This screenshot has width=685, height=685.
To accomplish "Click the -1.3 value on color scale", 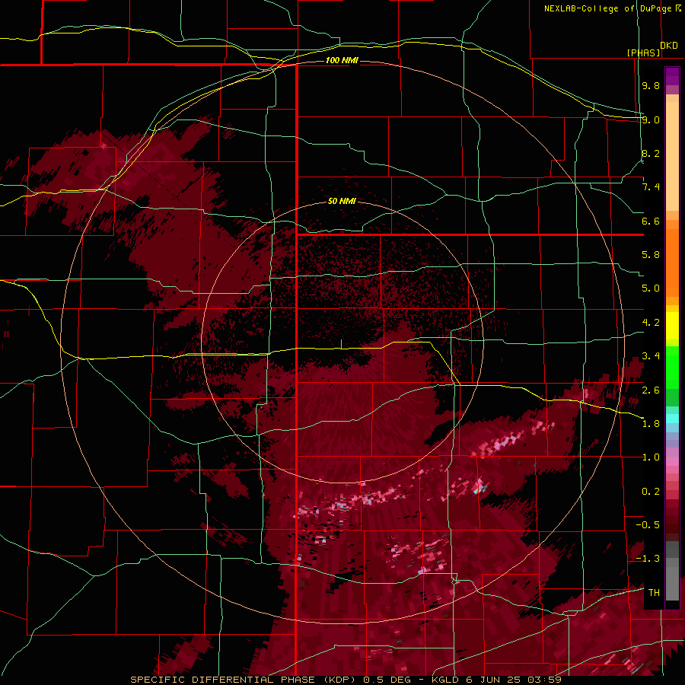I will pos(648,559).
